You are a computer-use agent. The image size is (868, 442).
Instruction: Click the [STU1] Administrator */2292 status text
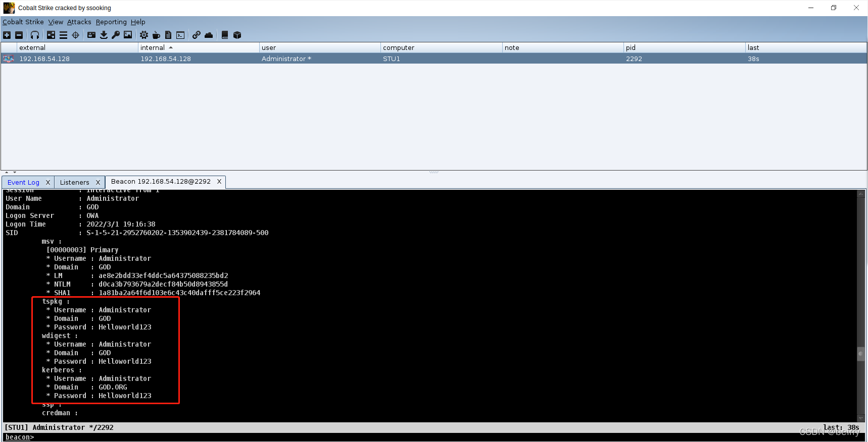[x=59, y=427]
